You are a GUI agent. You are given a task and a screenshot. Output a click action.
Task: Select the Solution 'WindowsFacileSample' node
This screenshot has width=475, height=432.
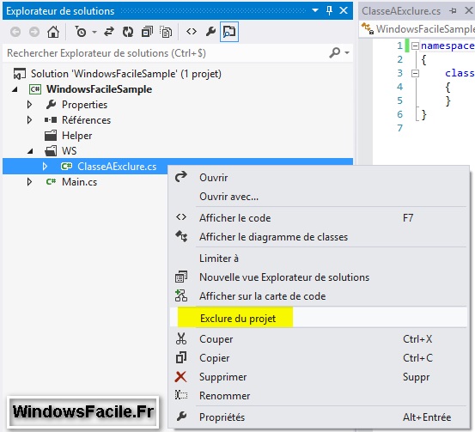click(x=126, y=74)
